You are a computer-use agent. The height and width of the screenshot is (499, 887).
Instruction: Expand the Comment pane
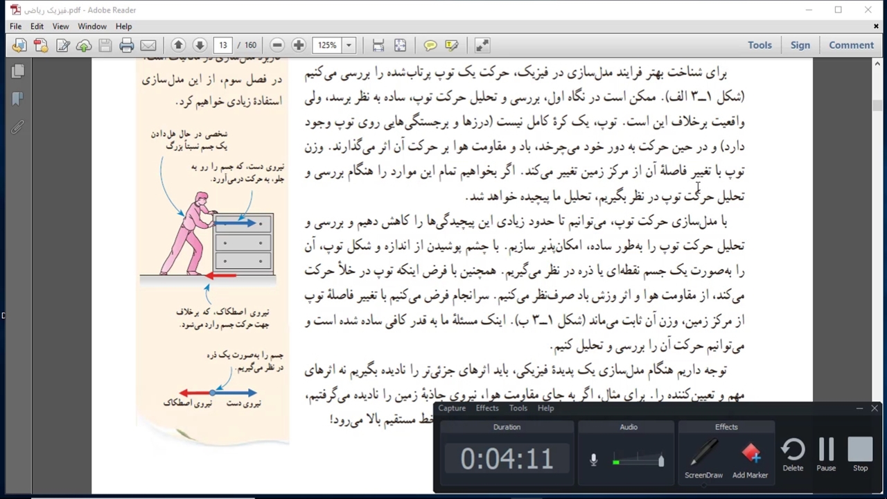point(851,45)
